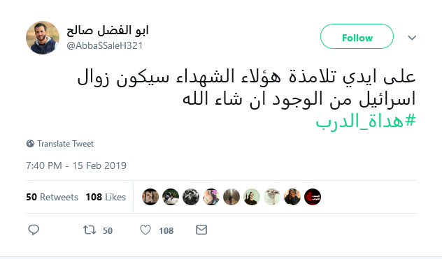Screen dimensions: 442x259
Task: Click the like count number beside heart
Action: (166, 230)
